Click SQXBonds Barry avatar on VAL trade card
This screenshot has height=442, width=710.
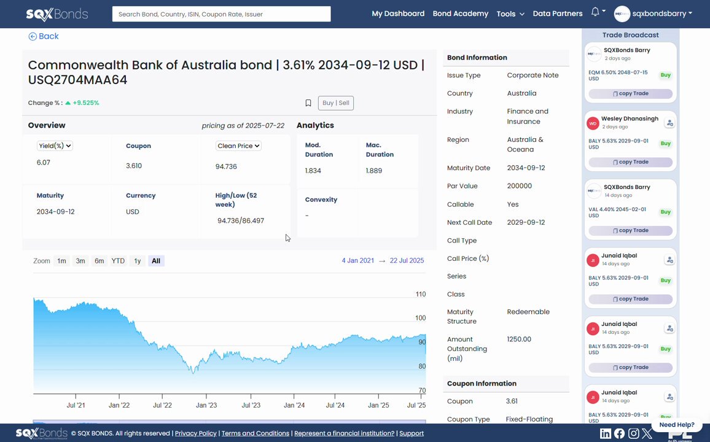point(594,191)
